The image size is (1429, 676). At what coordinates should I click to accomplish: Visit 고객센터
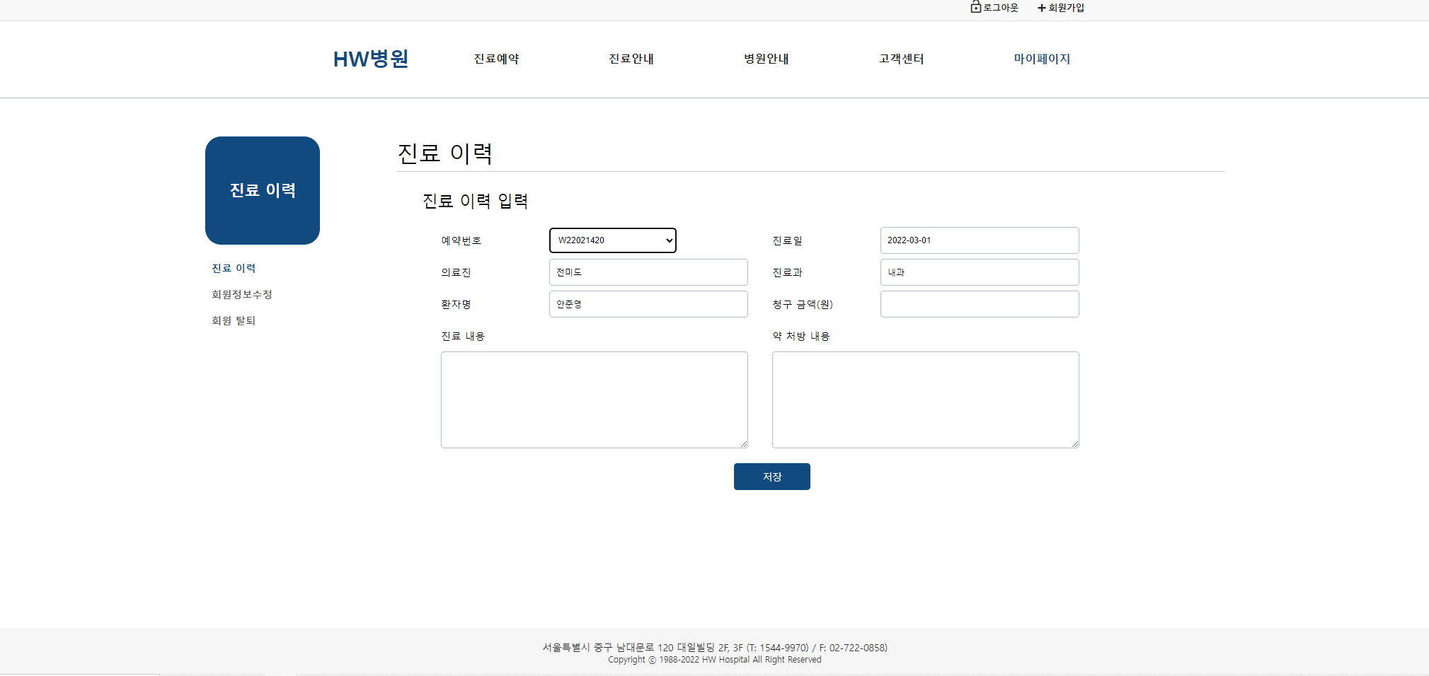tap(900, 59)
